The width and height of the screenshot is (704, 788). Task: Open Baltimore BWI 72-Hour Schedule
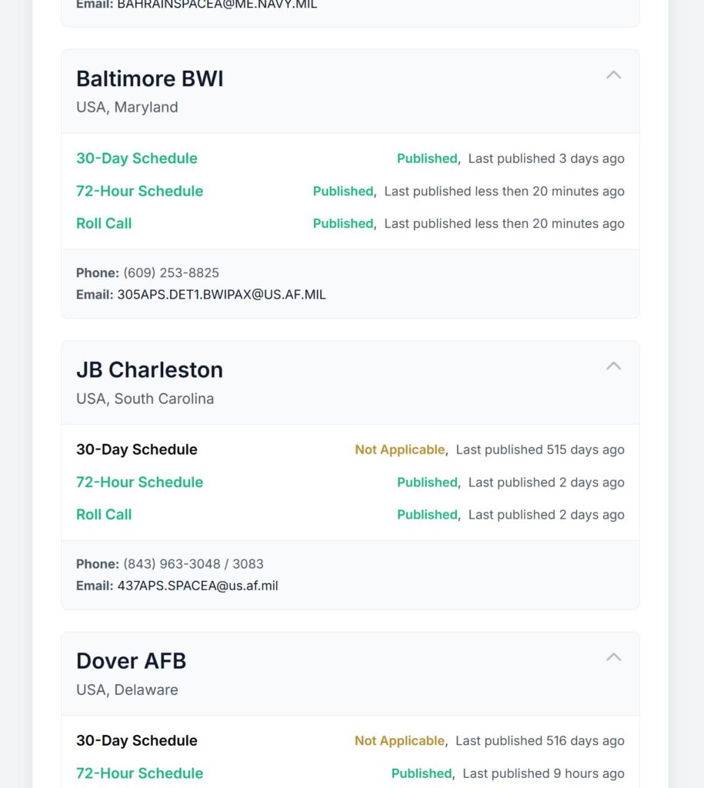pyautogui.click(x=139, y=191)
